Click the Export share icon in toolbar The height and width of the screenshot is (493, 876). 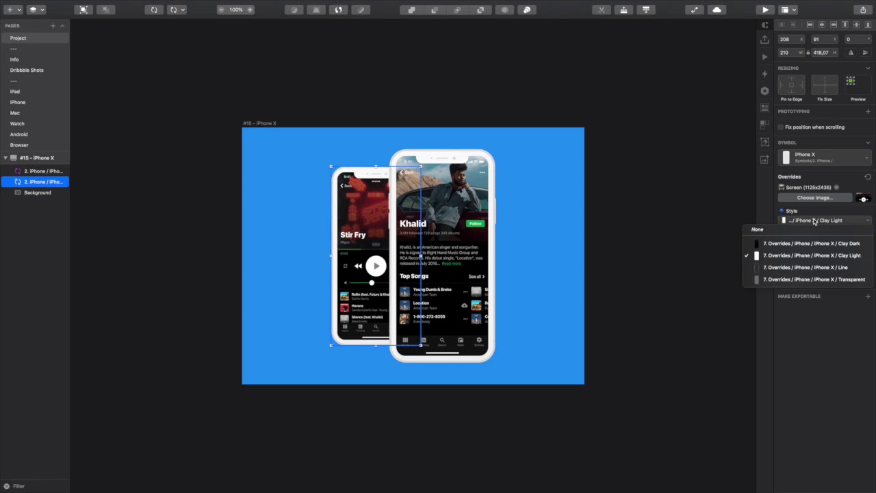point(863,10)
